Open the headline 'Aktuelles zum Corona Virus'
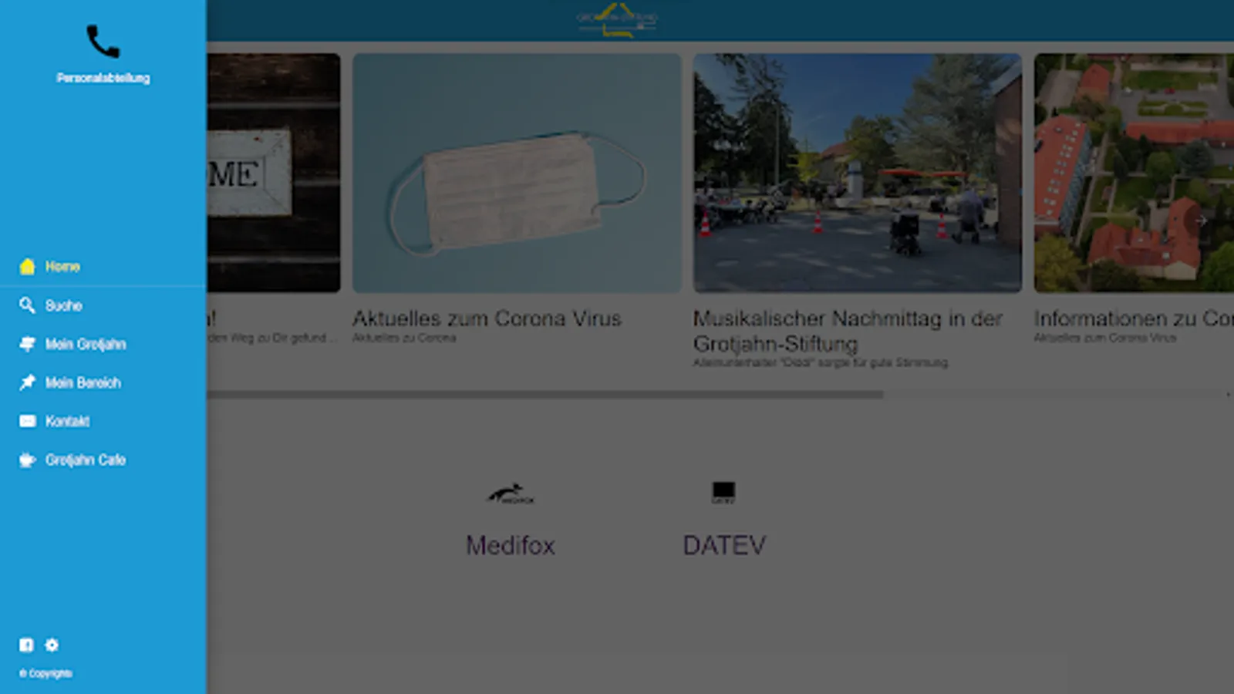1234x694 pixels. [487, 318]
